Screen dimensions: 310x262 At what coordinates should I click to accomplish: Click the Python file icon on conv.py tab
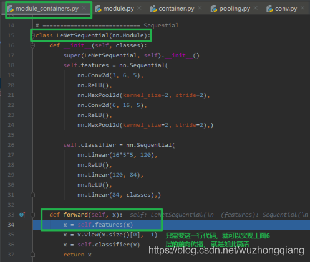point(269,9)
